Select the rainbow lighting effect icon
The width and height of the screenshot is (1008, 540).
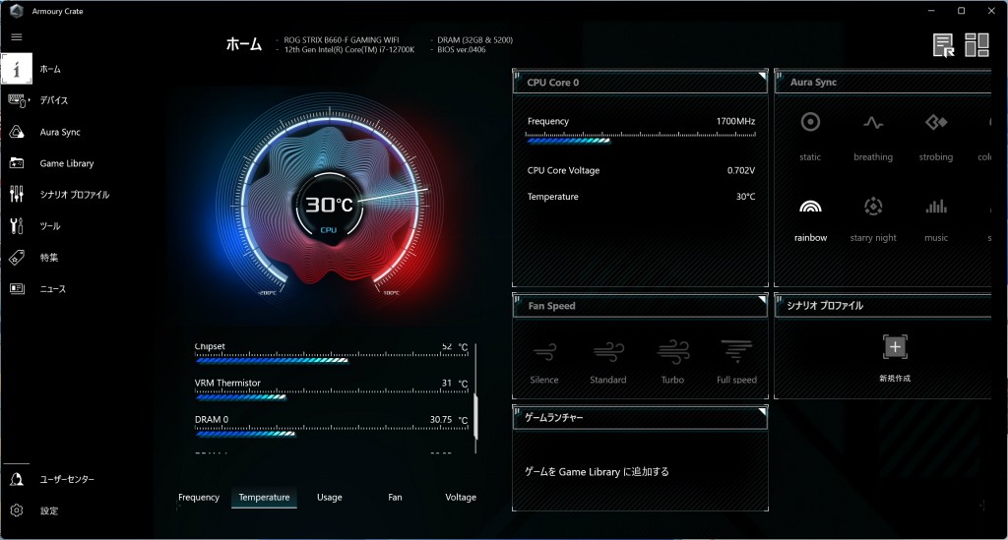(810, 207)
